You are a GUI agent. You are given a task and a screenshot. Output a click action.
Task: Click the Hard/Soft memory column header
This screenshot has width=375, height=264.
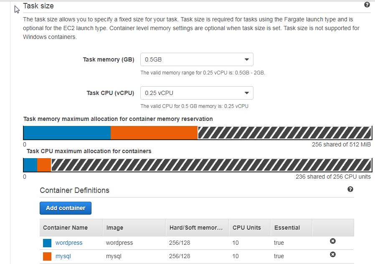197,228
